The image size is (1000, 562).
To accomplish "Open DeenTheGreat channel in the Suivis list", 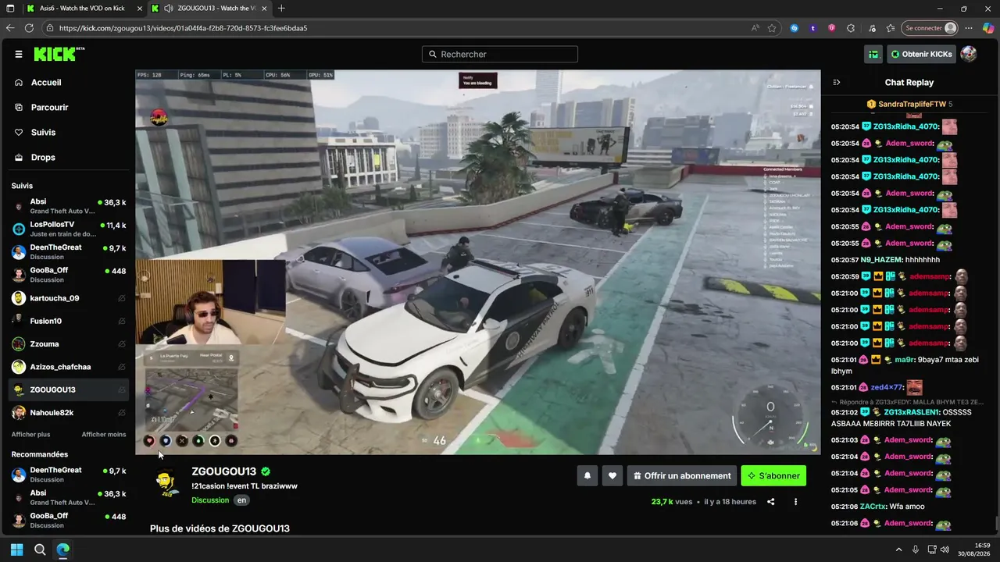I will [70, 251].
